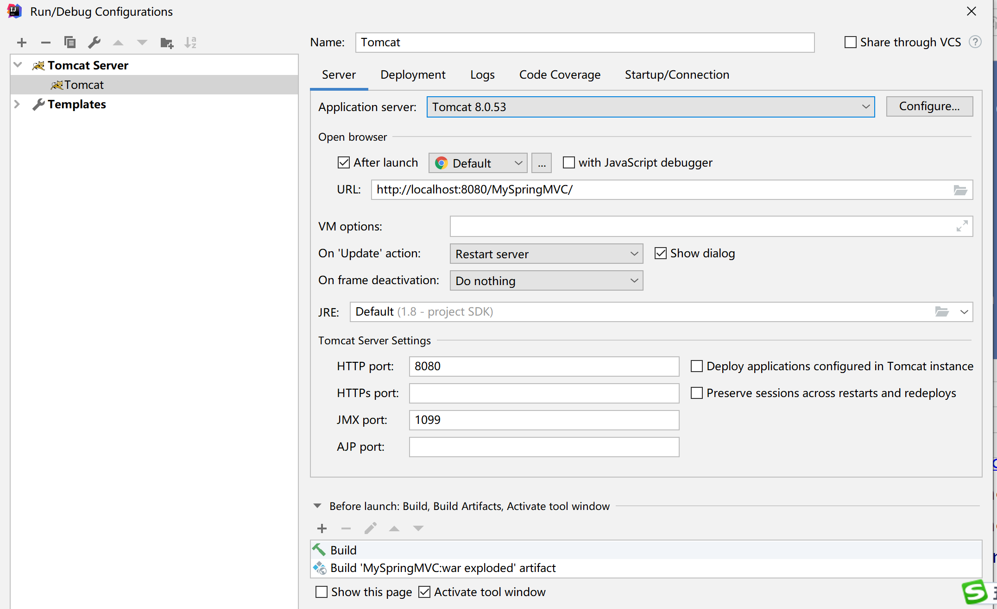Viewport: 997px width, 609px height.
Task: Enable with JavaScript debugger
Action: click(568, 162)
